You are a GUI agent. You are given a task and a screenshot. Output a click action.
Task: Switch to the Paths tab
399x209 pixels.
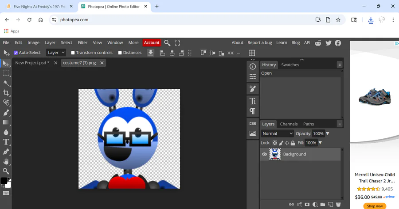click(309, 124)
